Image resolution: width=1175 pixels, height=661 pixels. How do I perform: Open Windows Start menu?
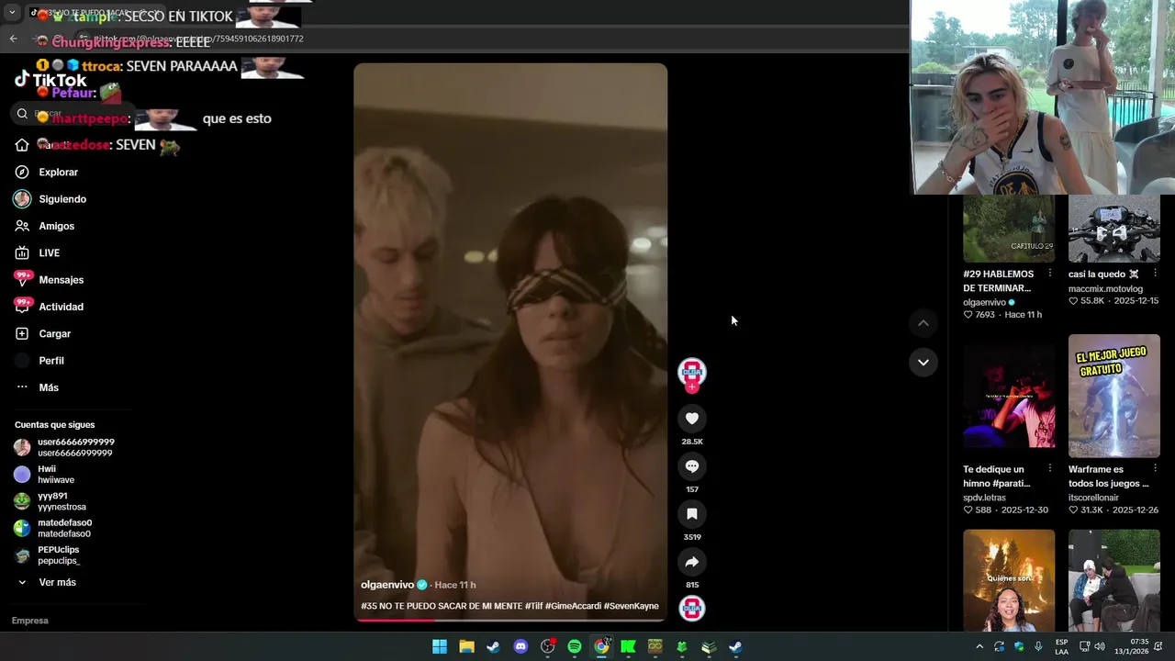[x=440, y=646]
